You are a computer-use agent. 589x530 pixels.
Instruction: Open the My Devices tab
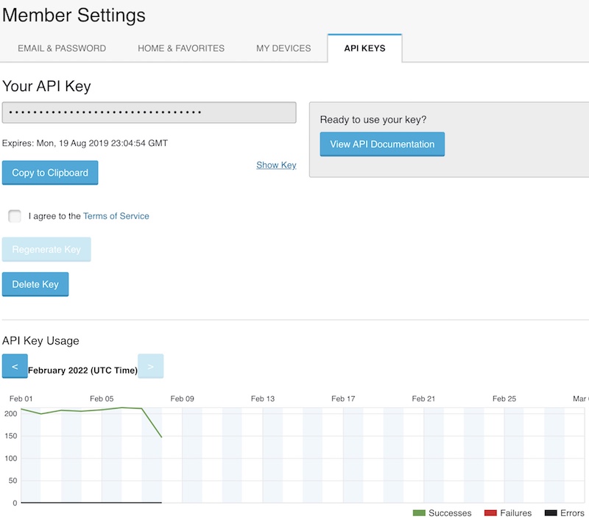[x=283, y=49]
